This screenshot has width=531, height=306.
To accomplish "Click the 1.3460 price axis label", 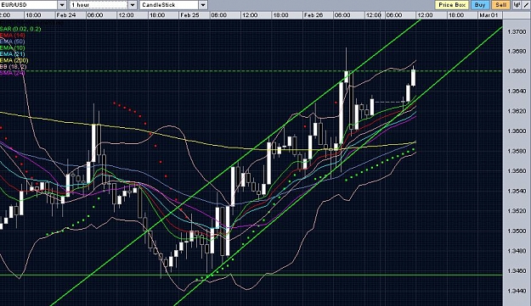I will point(517,271).
